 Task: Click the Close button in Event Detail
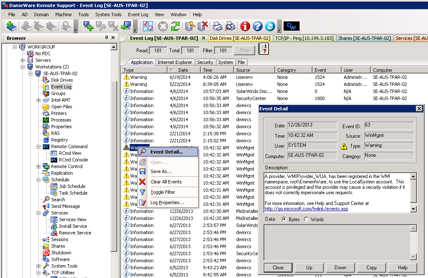(x=278, y=268)
